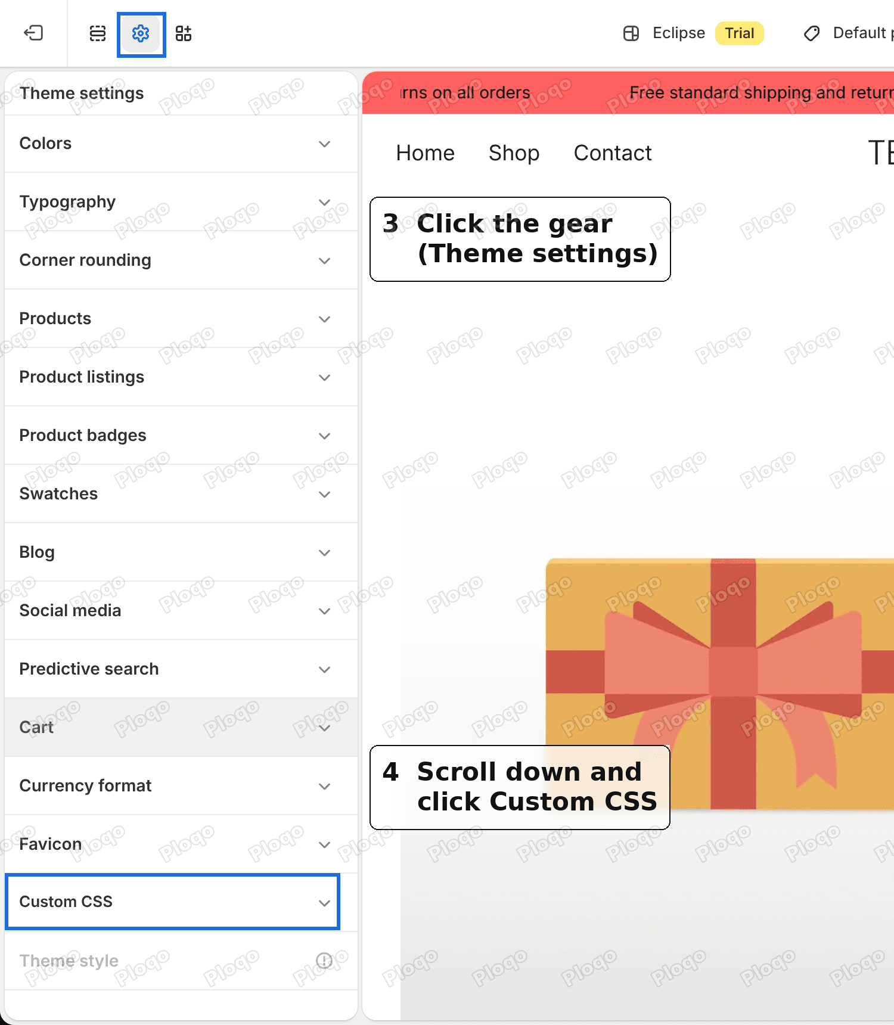The image size is (894, 1025).
Task: Expand the Products chevron
Action: (x=324, y=319)
